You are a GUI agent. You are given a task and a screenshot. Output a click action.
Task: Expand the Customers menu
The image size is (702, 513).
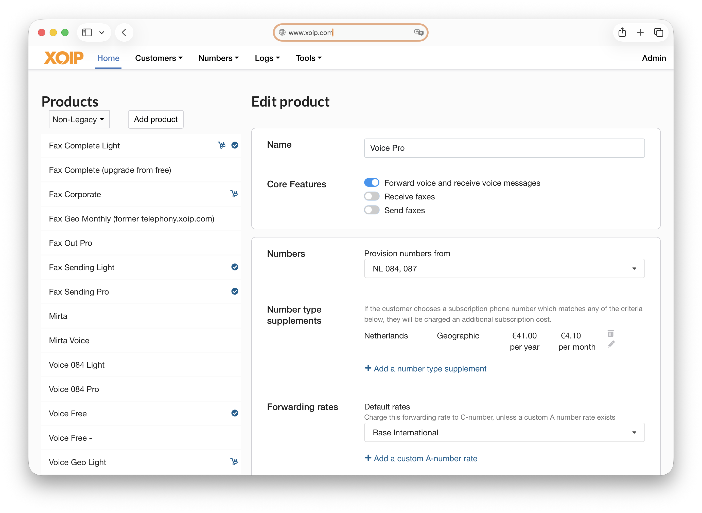pyautogui.click(x=159, y=58)
